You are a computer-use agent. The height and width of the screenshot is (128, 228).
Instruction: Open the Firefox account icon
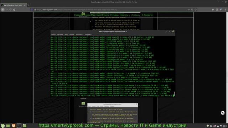pyautogui.click(x=221, y=10)
